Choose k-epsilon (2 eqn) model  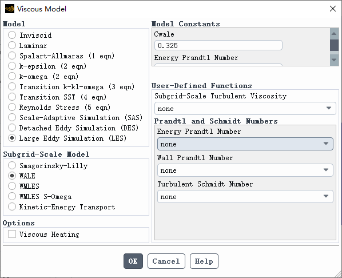(x=12, y=66)
